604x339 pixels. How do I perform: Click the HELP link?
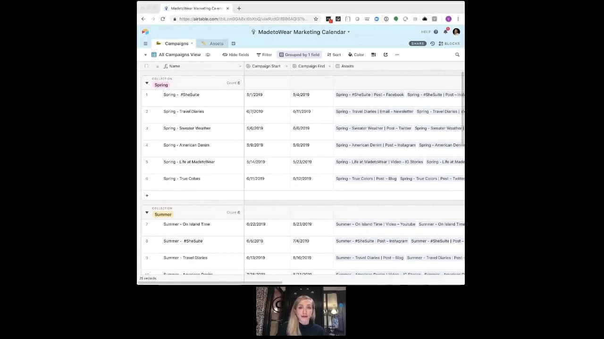pos(426,32)
